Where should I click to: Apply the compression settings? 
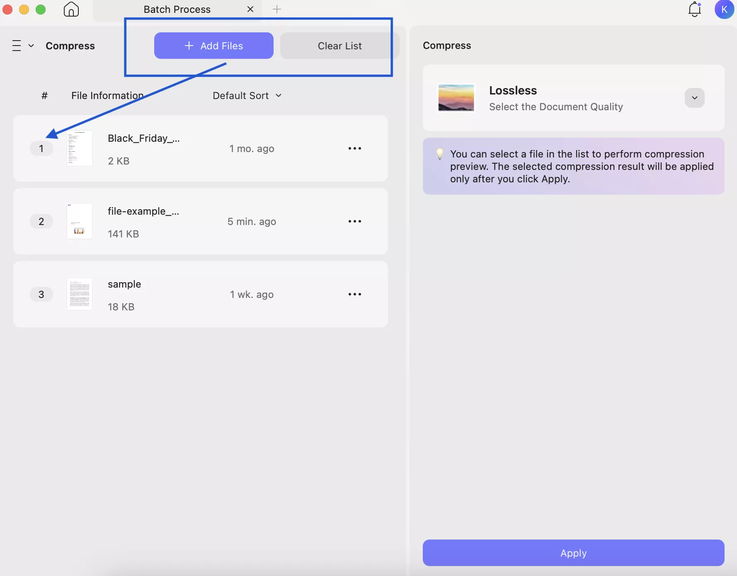(573, 553)
